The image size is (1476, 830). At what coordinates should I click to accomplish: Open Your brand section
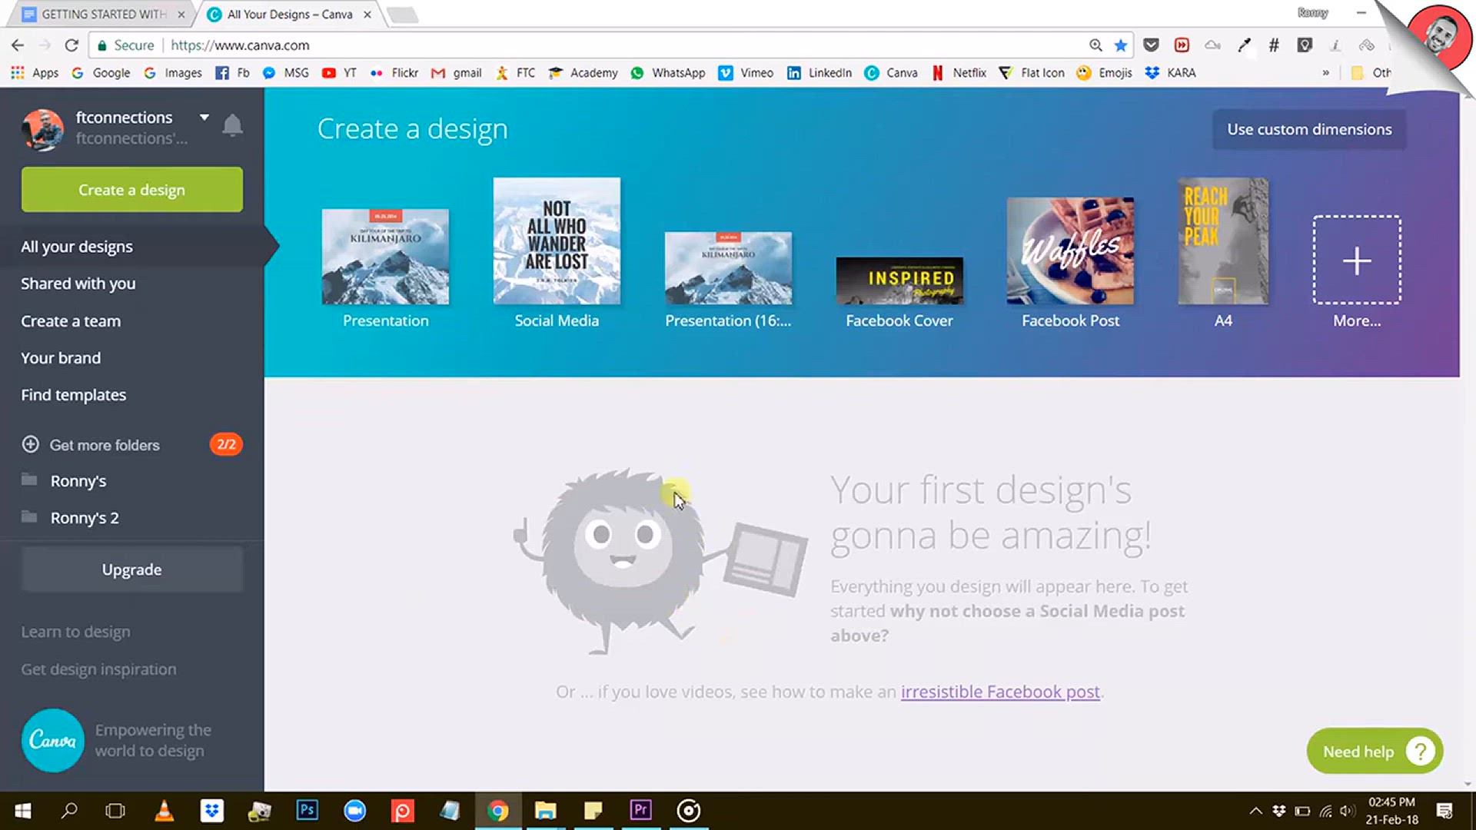(x=61, y=358)
